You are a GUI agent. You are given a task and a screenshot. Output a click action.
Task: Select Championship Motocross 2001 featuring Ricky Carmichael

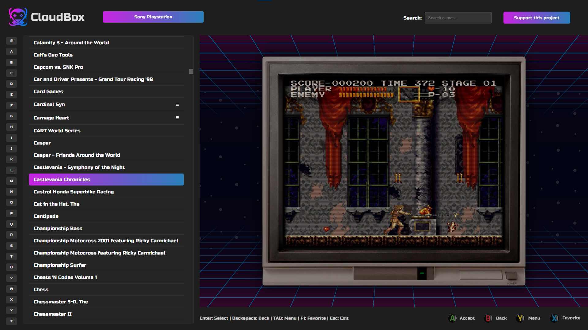106,240
